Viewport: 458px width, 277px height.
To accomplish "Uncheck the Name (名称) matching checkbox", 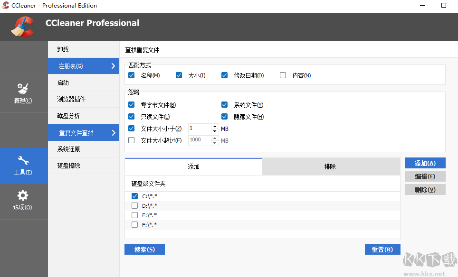I will tap(131, 75).
